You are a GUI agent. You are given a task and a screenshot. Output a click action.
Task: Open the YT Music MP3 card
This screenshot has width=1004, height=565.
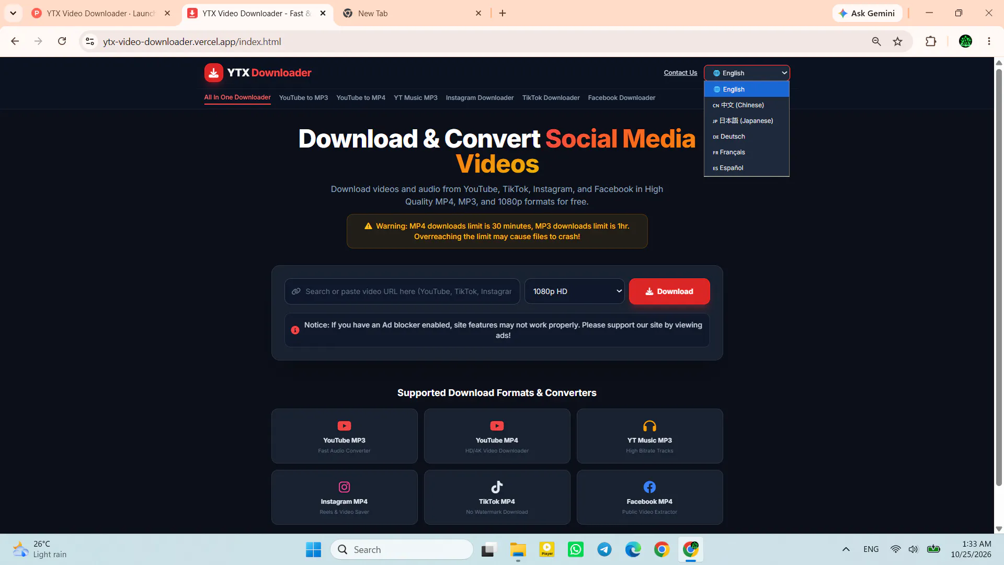(x=649, y=436)
